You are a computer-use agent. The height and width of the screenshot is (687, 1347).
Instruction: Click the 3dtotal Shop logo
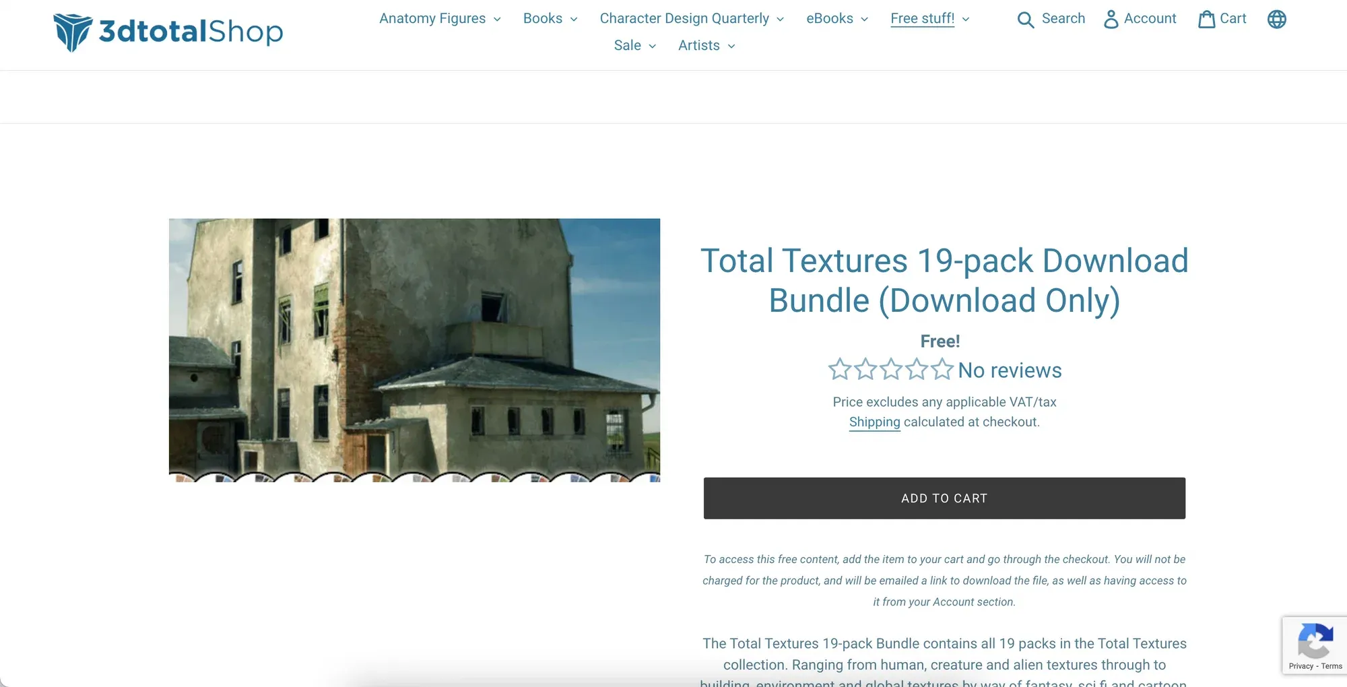point(168,32)
